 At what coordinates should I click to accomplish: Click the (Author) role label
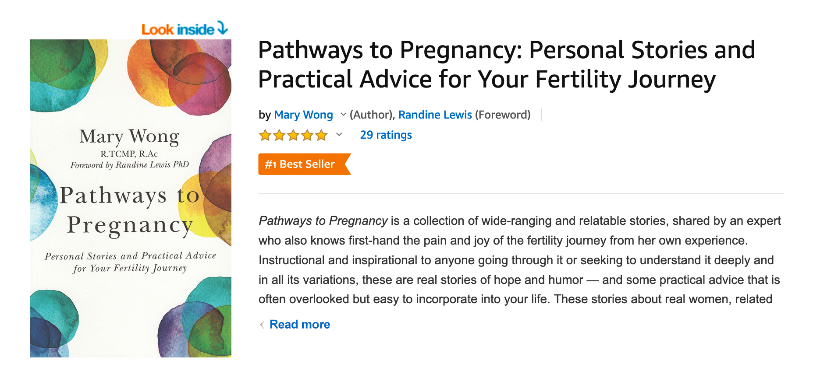(x=371, y=115)
